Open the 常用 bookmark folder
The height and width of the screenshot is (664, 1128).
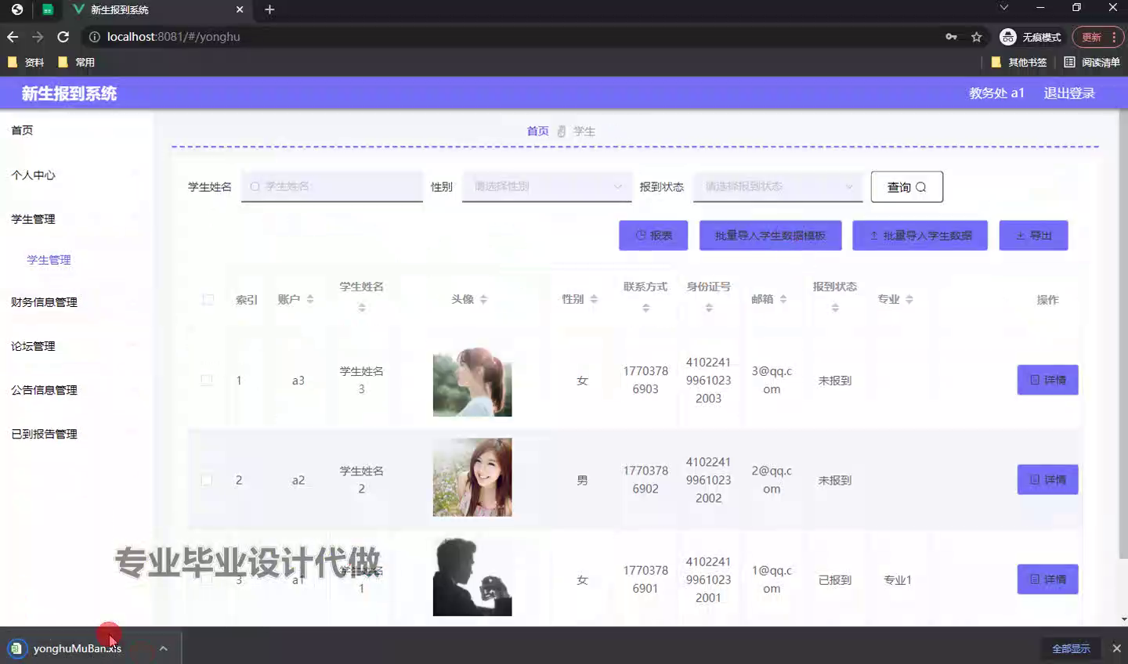(76, 62)
